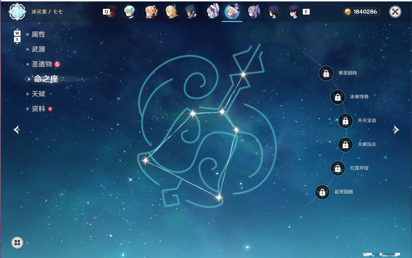The width and height of the screenshot is (412, 258).
Task: Select the dark blue-haired Kaeya avatar
Action: pos(191,12)
